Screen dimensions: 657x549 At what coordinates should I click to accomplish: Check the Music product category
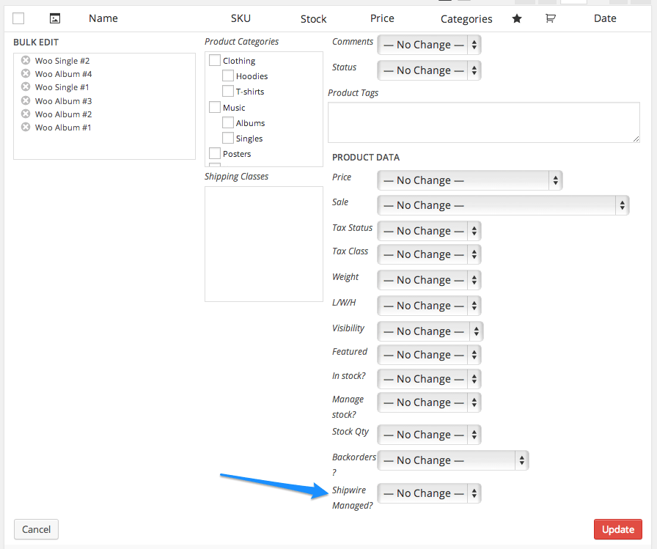coord(214,106)
